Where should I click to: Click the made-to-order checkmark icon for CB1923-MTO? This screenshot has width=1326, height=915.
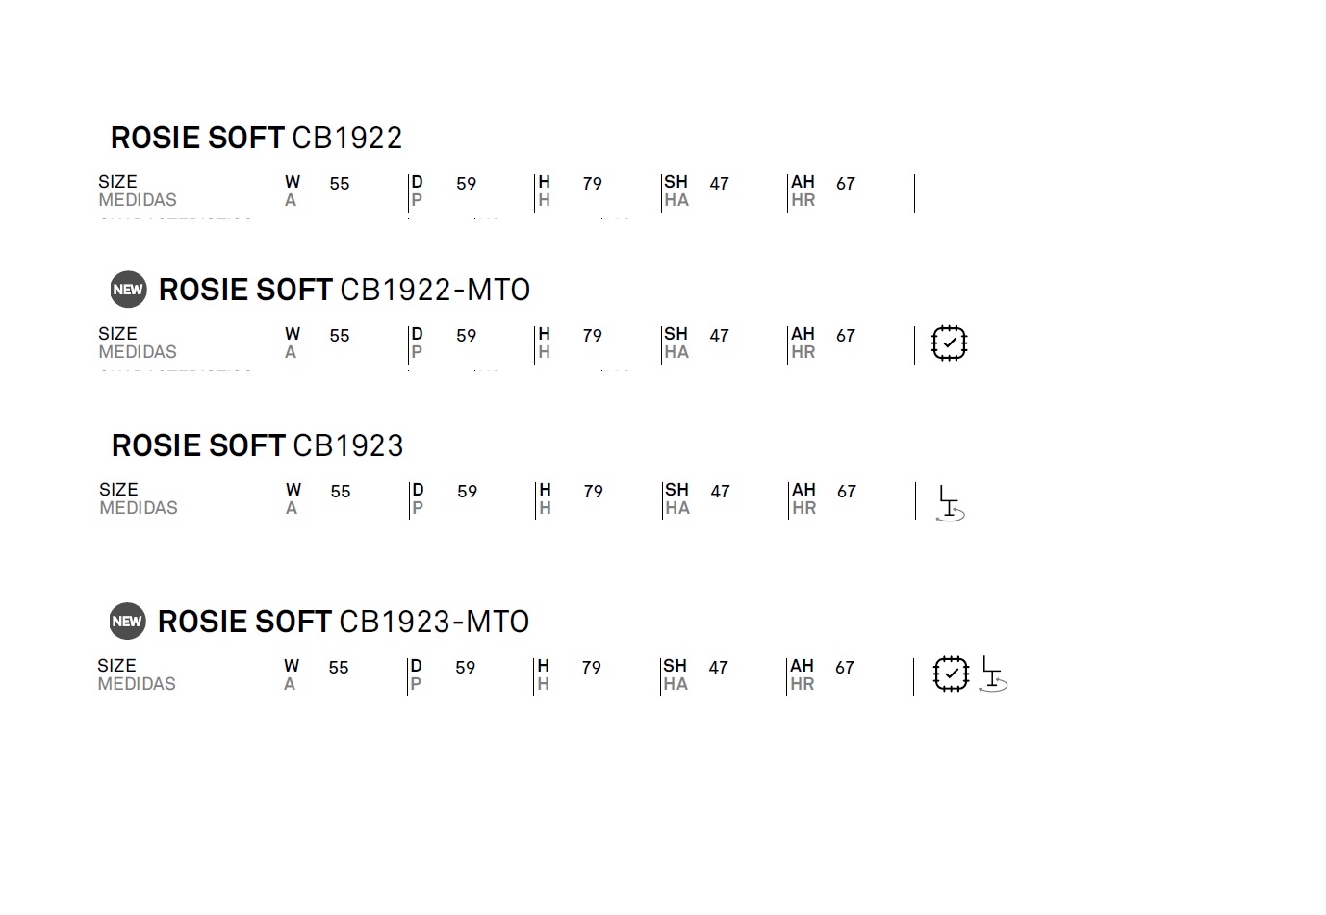coord(951,674)
